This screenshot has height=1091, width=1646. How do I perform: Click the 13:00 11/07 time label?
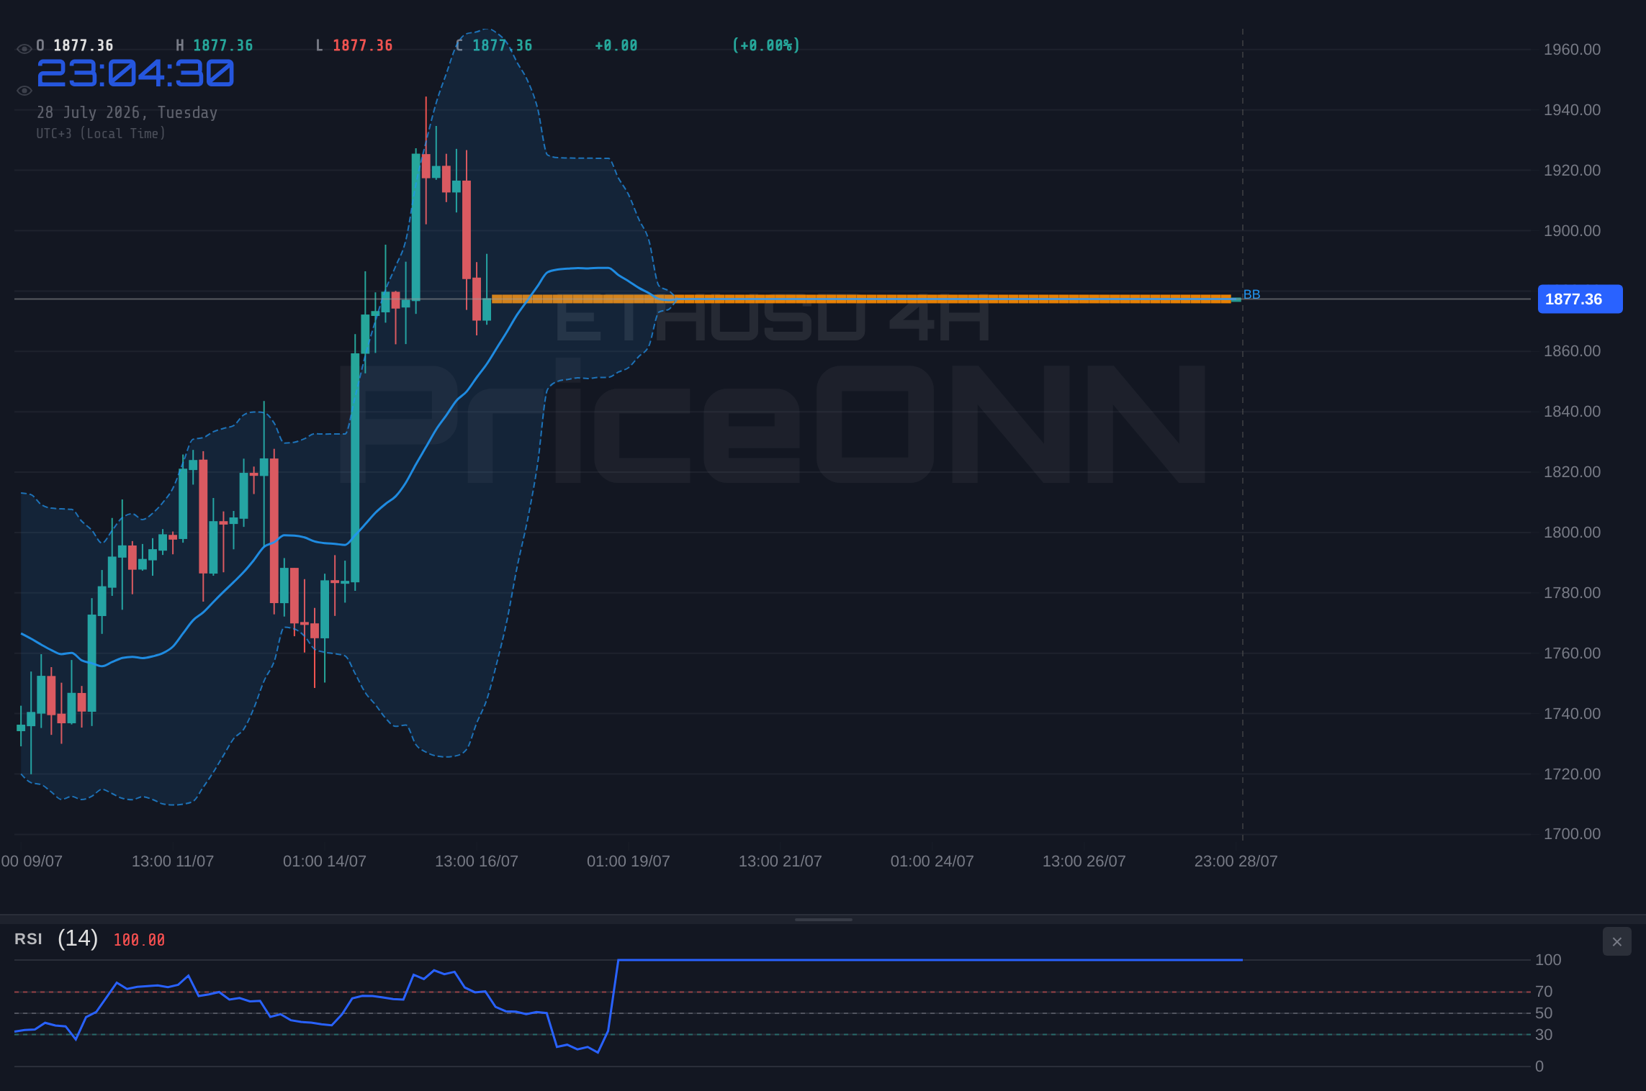coord(173,861)
